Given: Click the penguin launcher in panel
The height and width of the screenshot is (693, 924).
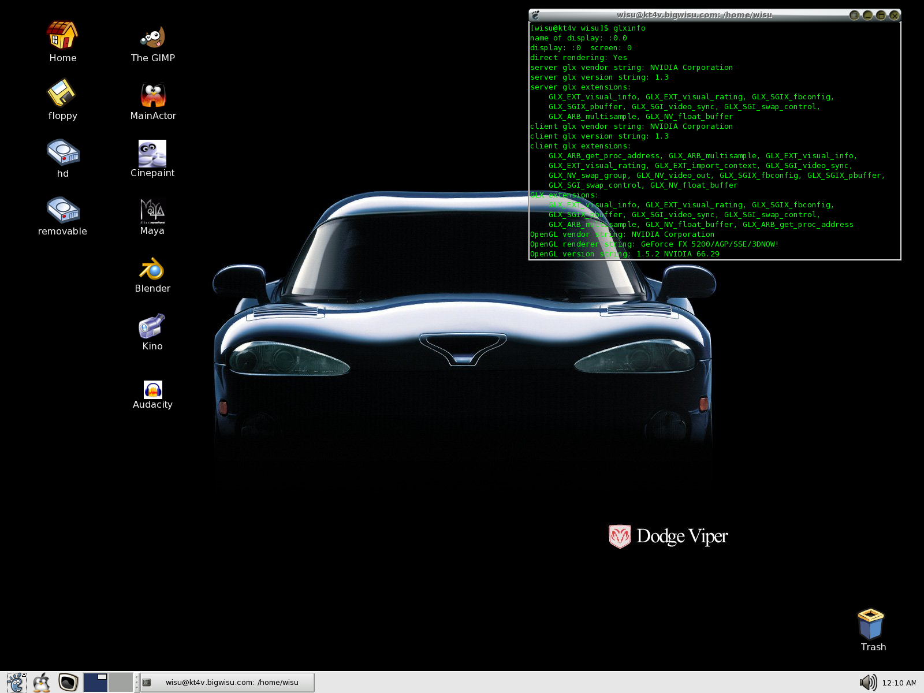Looking at the screenshot, I should 42,683.
